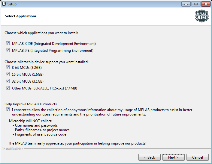Click 'Help Improve MPLAB X Products' heading
The width and height of the screenshot is (212, 164).
31,104
